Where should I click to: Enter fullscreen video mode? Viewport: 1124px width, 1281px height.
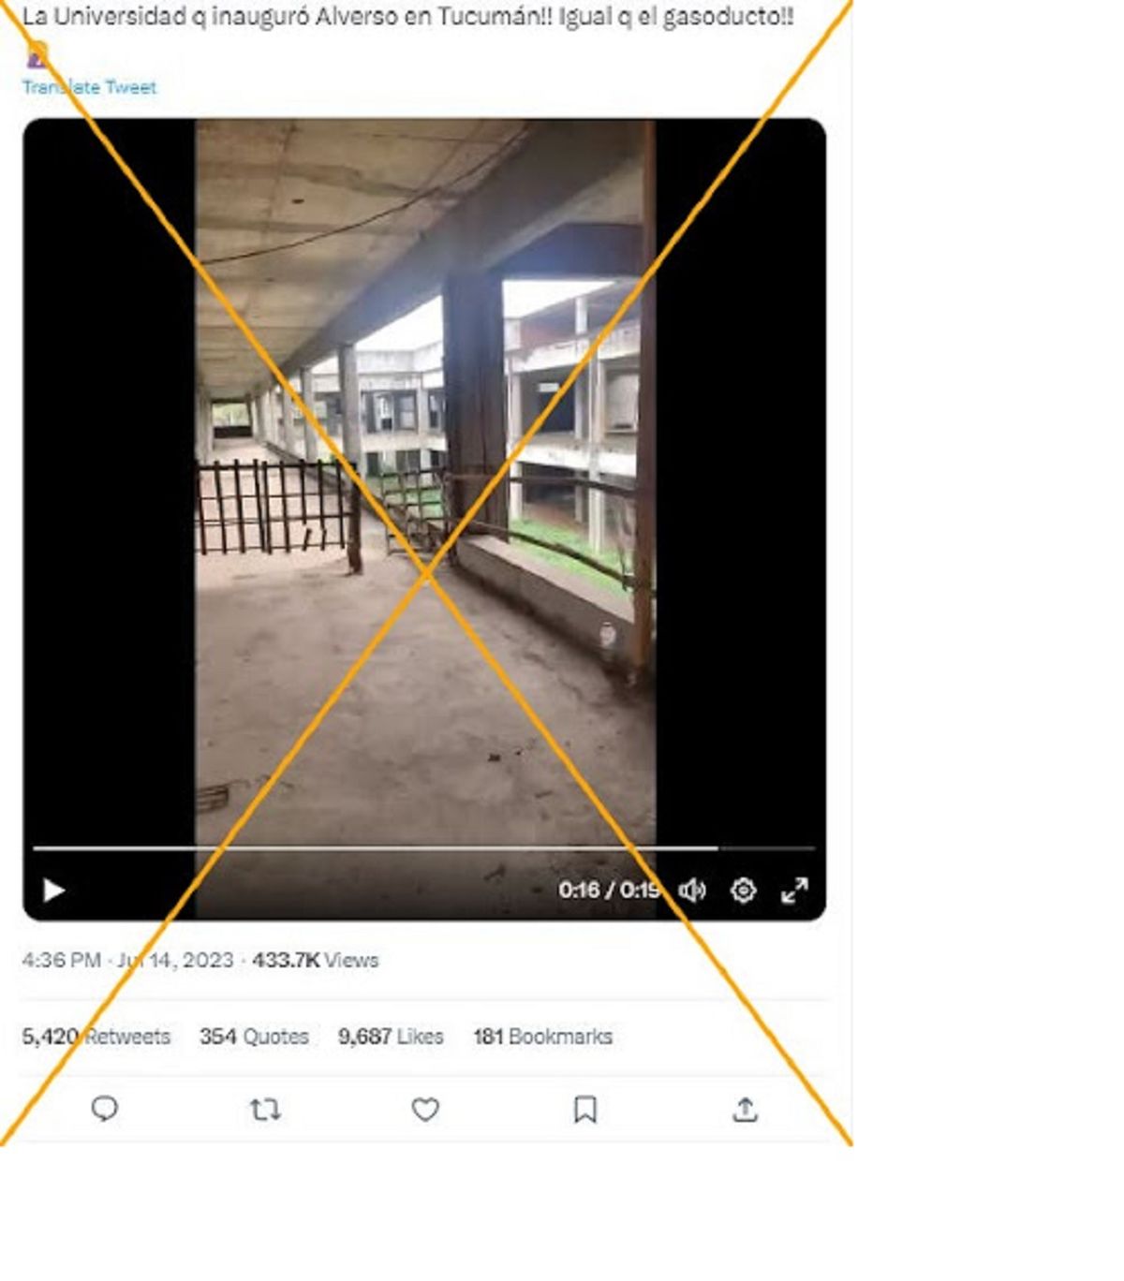(x=794, y=891)
